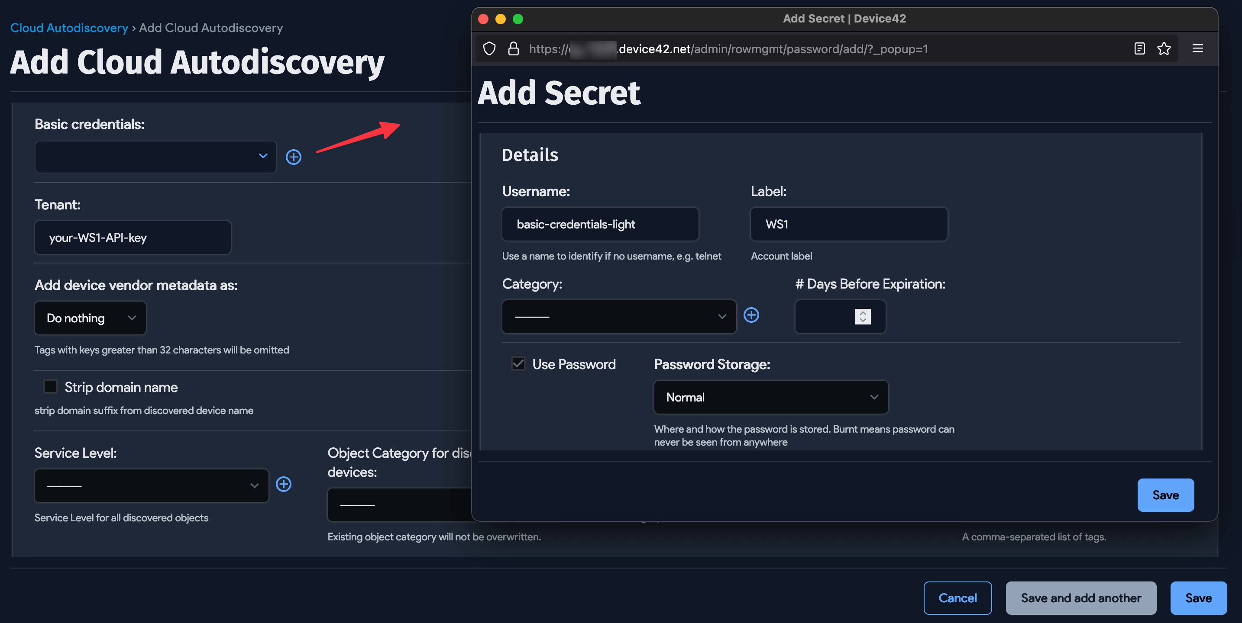Open the browser hamburger menu
This screenshot has width=1242, height=623.
[1198, 48]
